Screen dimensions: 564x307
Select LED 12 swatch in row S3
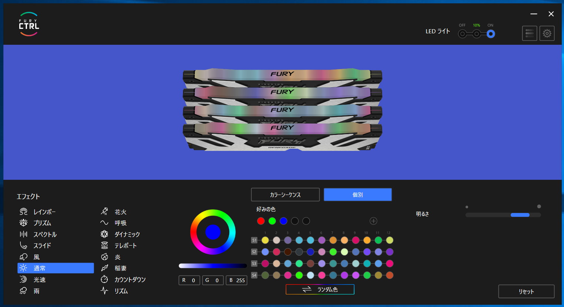(390, 263)
